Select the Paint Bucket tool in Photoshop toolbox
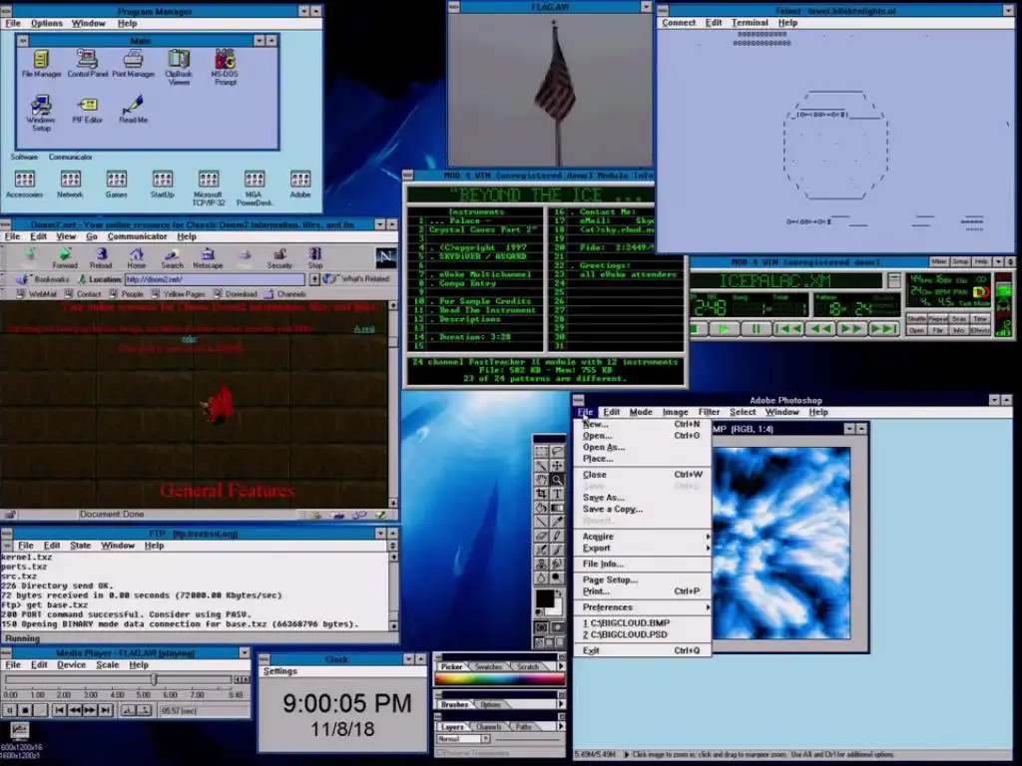The width and height of the screenshot is (1022, 766). (541, 508)
